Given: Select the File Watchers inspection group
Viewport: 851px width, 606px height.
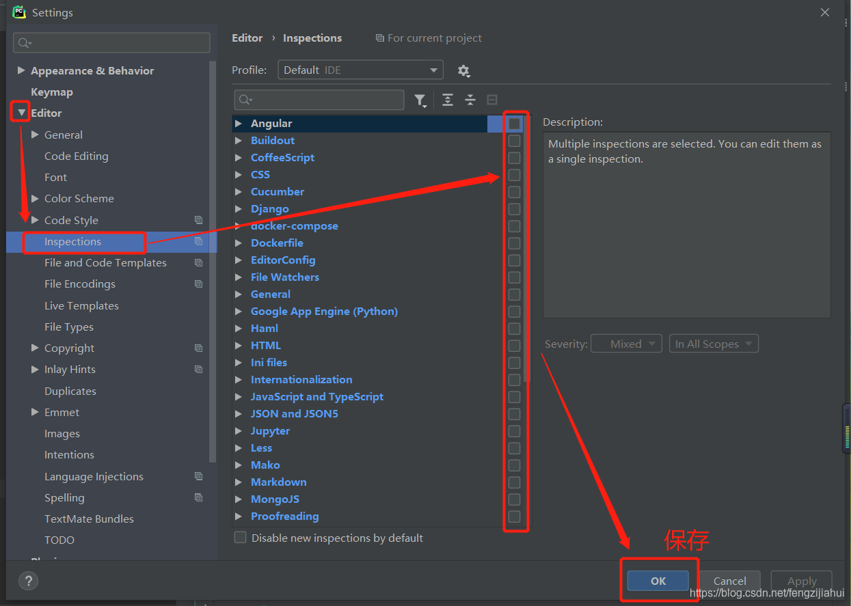Looking at the screenshot, I should (x=285, y=277).
